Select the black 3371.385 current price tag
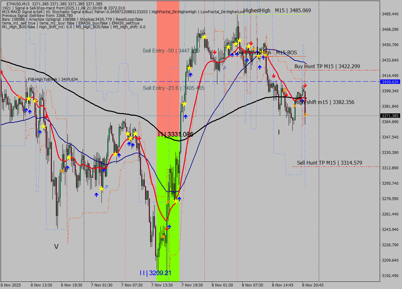This screenshot has height=289, width=402. click(390, 116)
